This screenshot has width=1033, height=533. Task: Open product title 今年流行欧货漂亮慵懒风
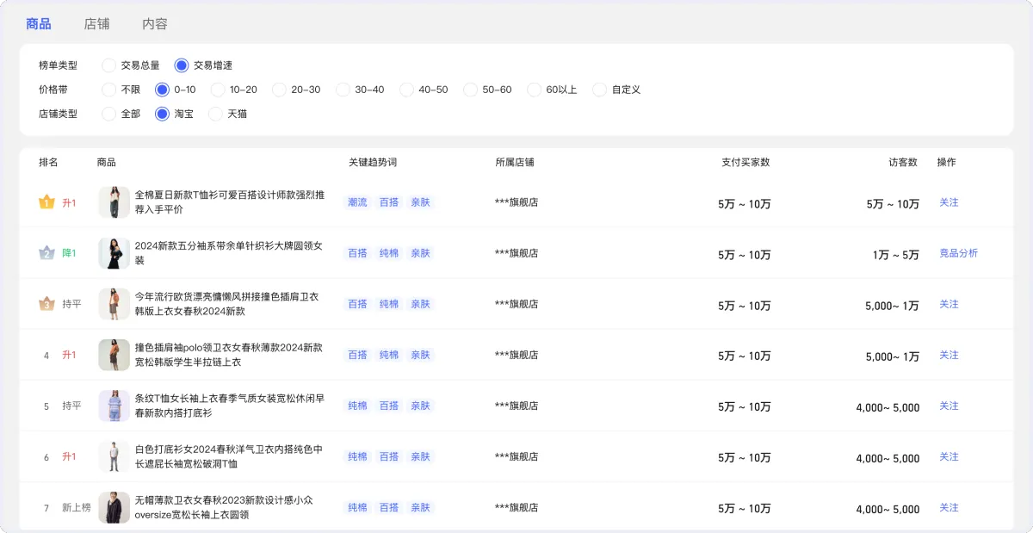[227, 304]
